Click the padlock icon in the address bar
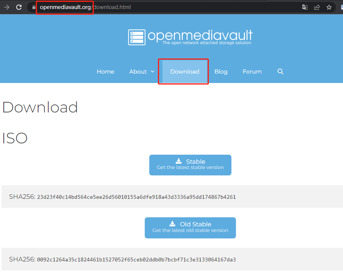The image size is (343, 275). (34, 7)
